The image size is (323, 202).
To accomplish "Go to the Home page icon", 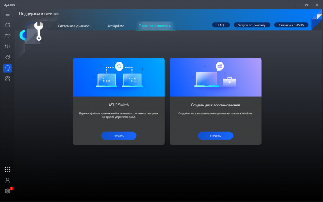I will pos(8,25).
